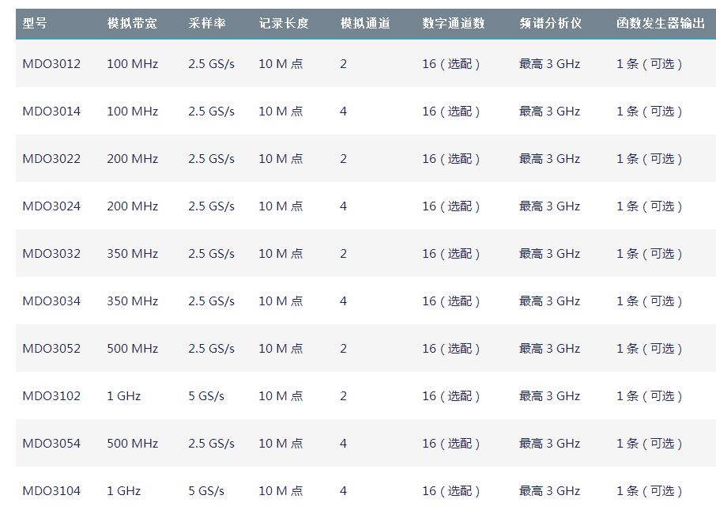Screen dimensions: 716x518
Task: Click the MDO3054 model name
Action: point(51,444)
